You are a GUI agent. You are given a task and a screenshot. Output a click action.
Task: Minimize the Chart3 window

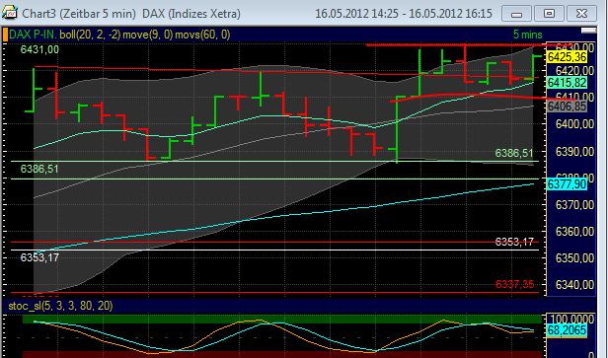[x=516, y=13]
